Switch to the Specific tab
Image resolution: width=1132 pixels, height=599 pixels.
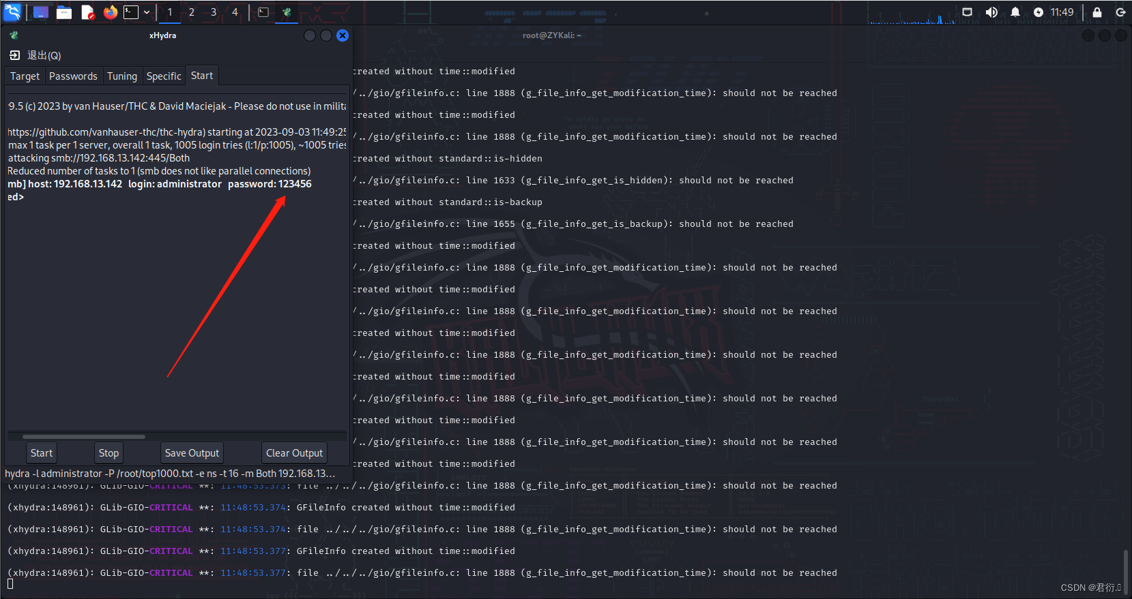[x=164, y=76]
